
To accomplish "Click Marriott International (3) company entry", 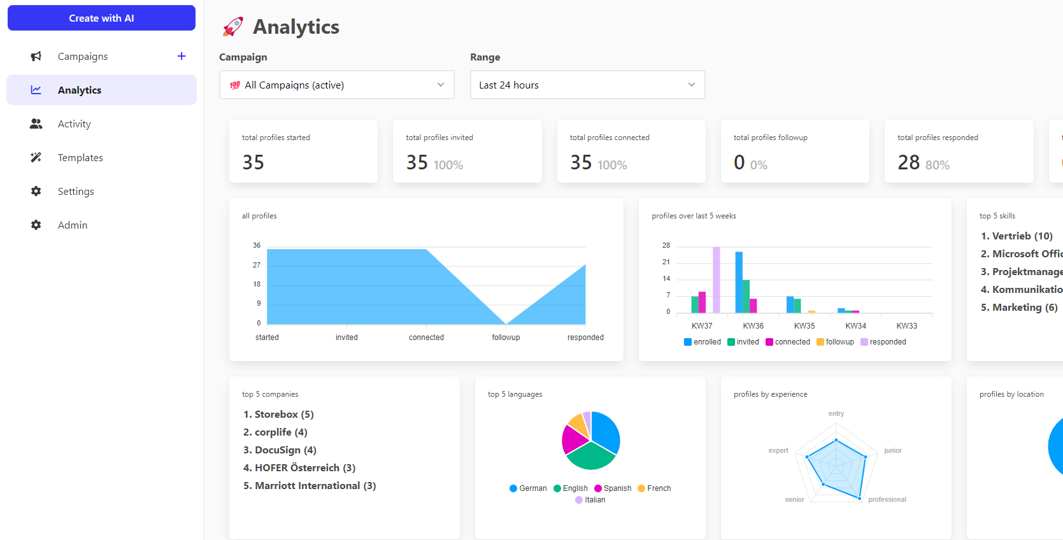I will (x=315, y=486).
